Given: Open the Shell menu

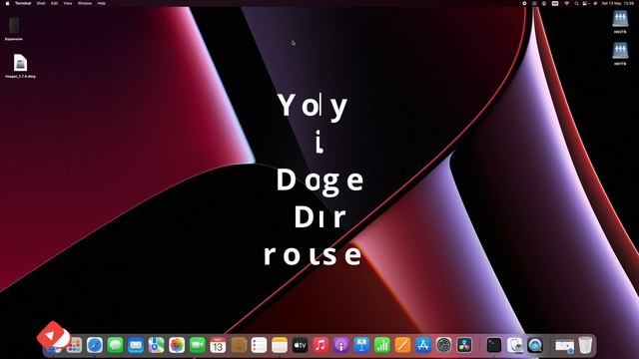Looking at the screenshot, I should coord(41,3).
